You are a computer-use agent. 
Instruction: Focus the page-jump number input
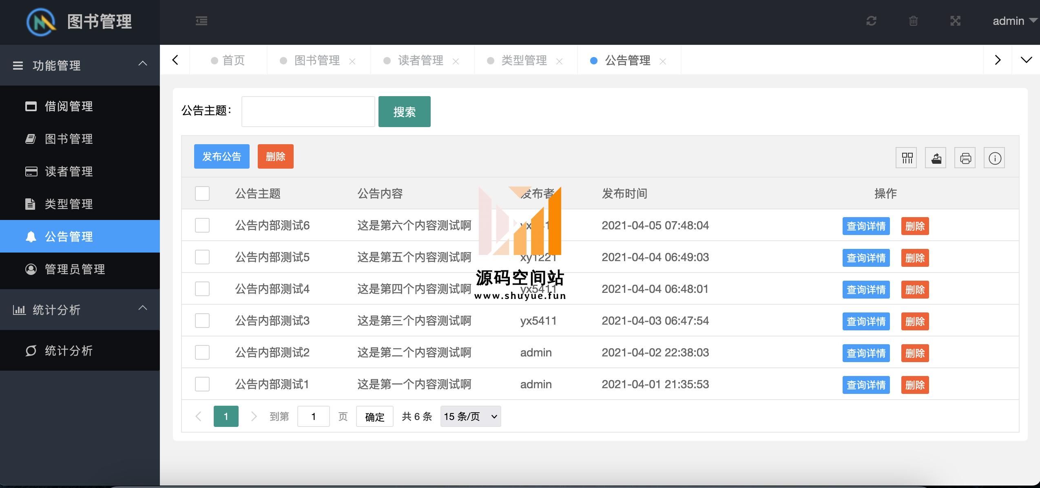314,416
